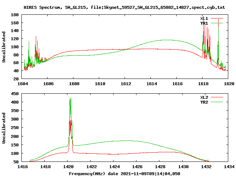This screenshot has height=177, width=236.
Task: Click the 200 y-axis tick label
Action: coord(15,136)
